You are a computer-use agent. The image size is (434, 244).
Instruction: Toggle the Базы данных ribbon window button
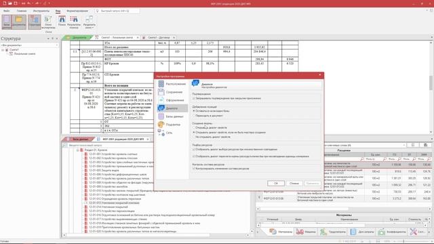click(x=6, y=22)
